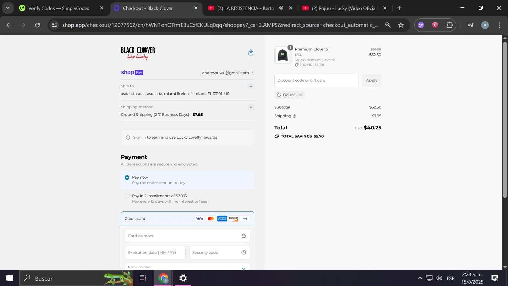The height and width of the screenshot is (286, 508).
Task: Click shipping info question mark icon
Action: coord(294,116)
